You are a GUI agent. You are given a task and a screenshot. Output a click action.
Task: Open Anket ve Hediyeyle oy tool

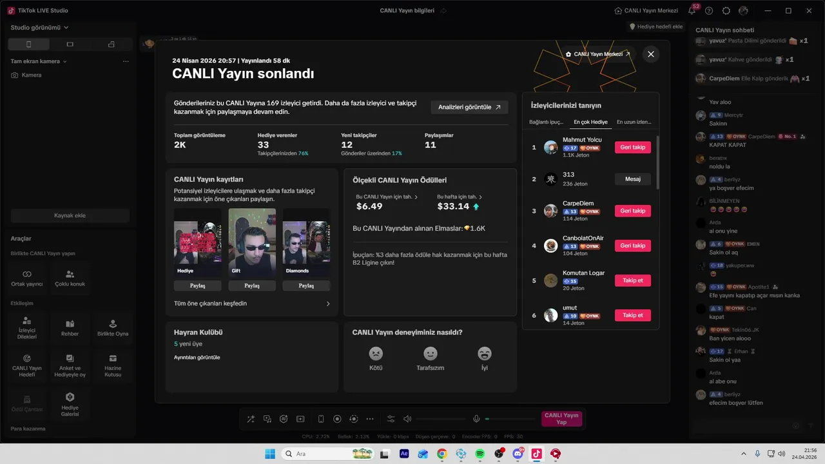tap(70, 365)
